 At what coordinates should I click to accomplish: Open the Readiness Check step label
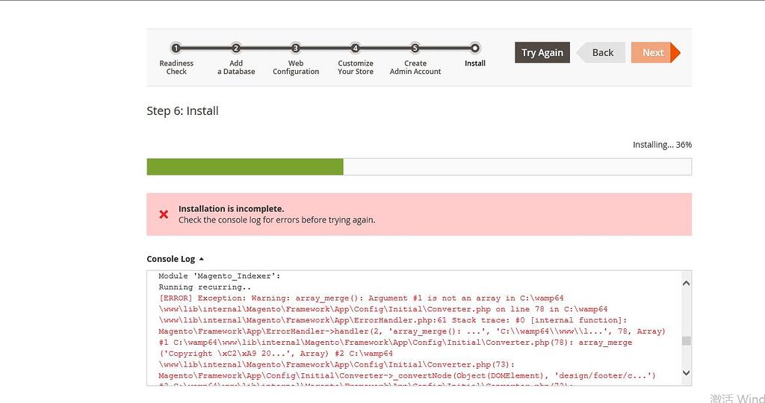click(x=176, y=67)
